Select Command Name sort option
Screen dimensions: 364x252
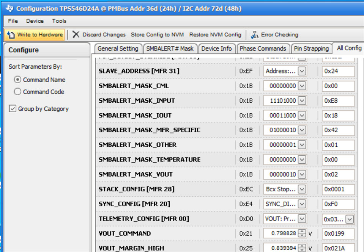tap(17, 80)
